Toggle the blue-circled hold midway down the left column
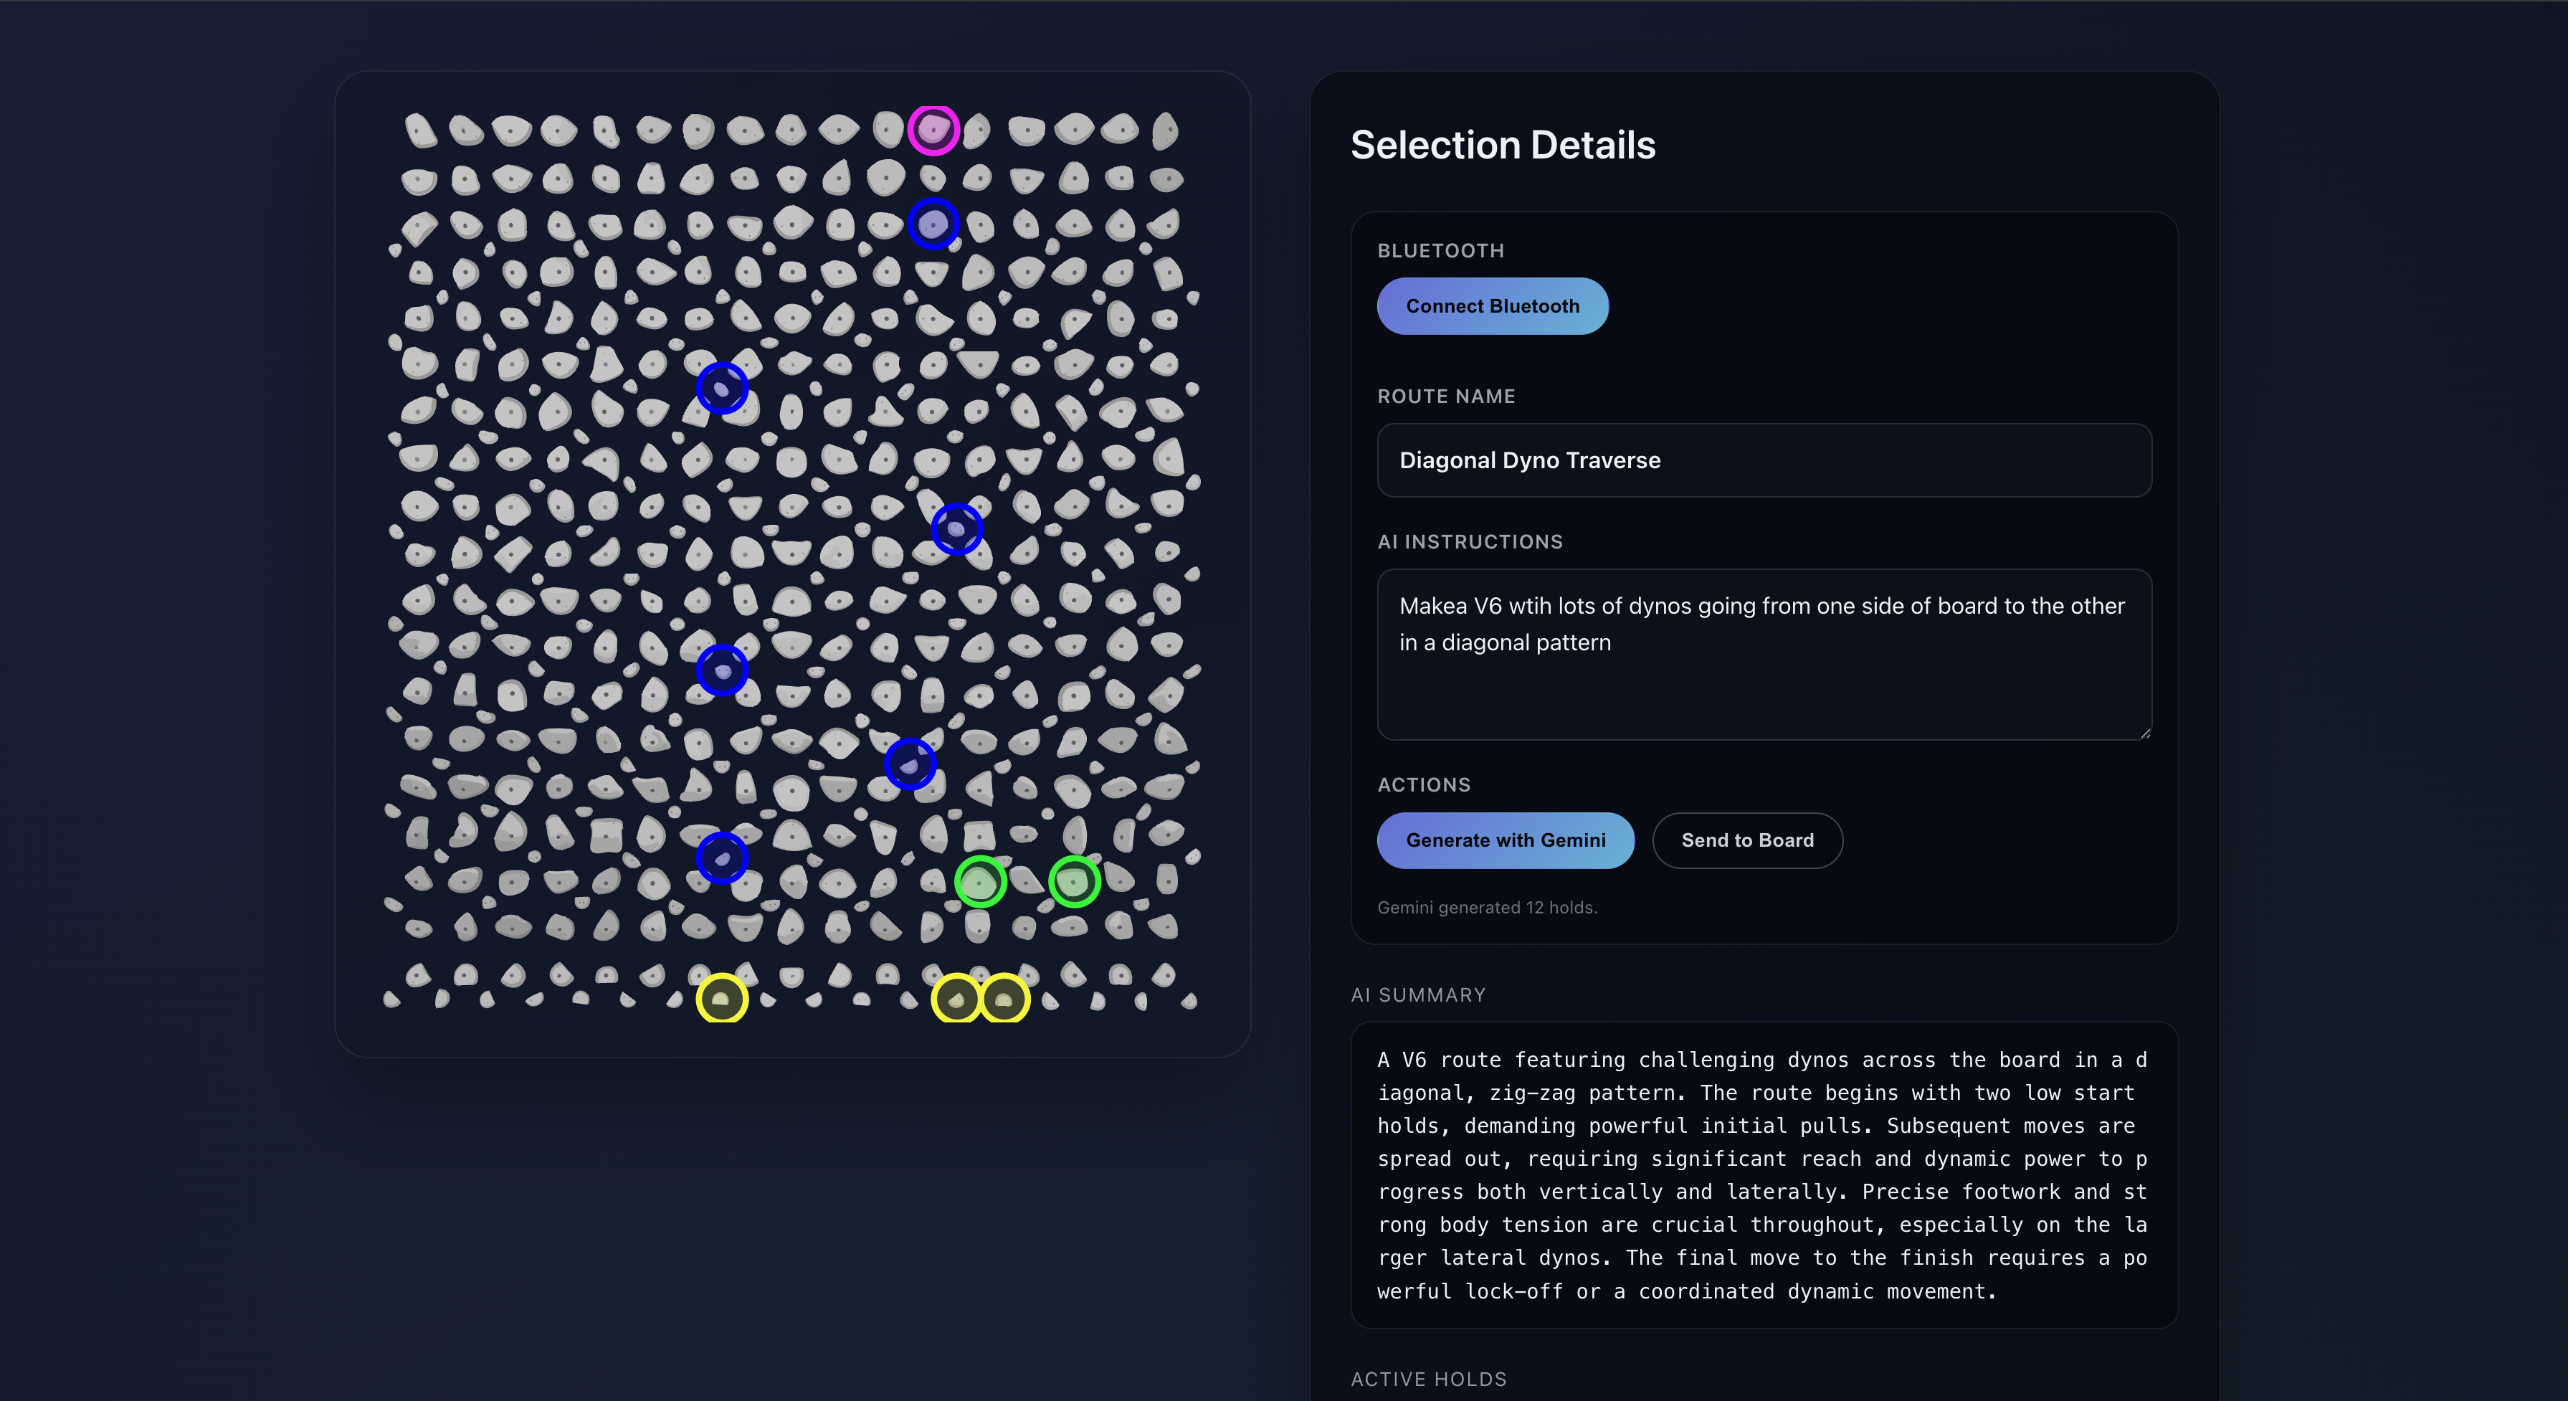Screen dimensions: 2568x1401 point(722,670)
